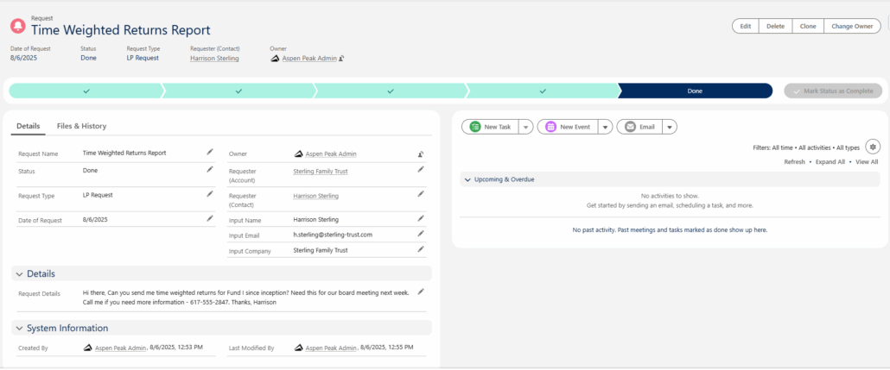890x370 pixels.
Task: Select the Done stage in status path
Action: point(695,91)
